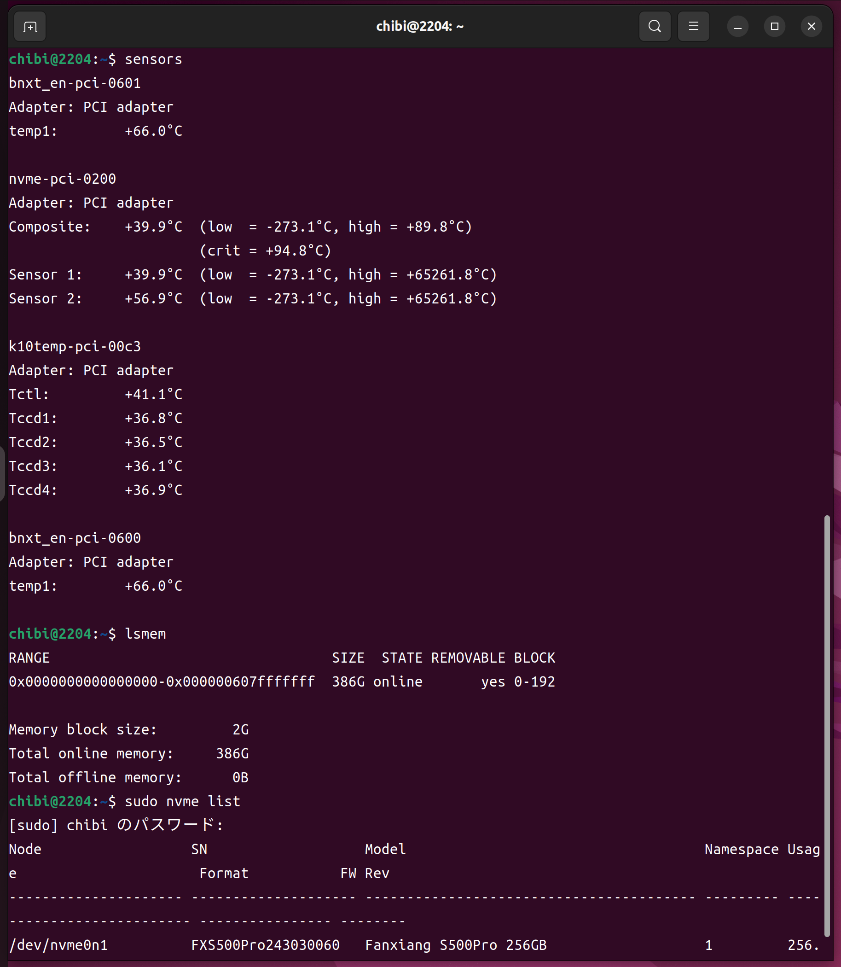
Task: Click the /dev/nvme0n1 node entry
Action: [58, 945]
